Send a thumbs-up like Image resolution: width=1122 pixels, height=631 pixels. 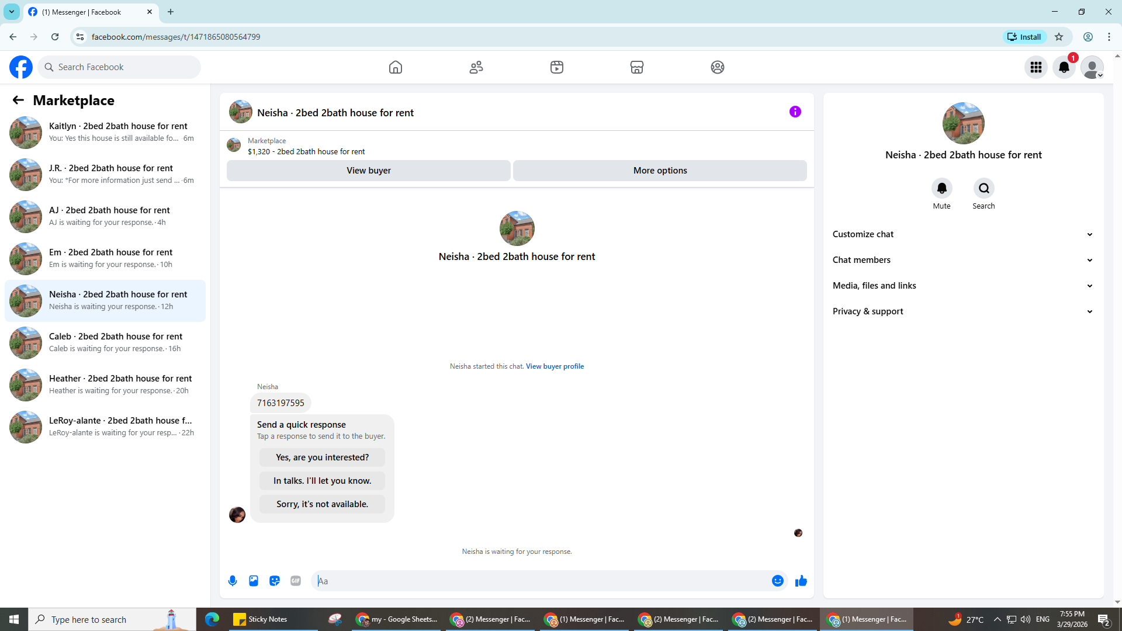point(801,581)
